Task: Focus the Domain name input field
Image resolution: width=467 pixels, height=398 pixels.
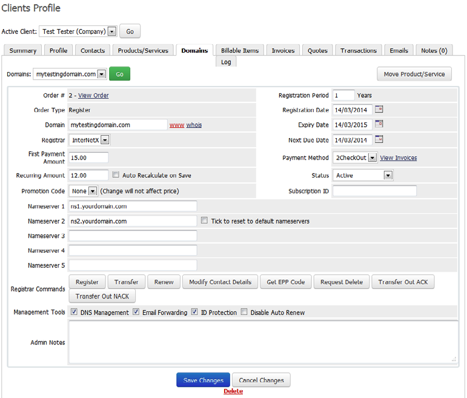Action: [x=118, y=125]
